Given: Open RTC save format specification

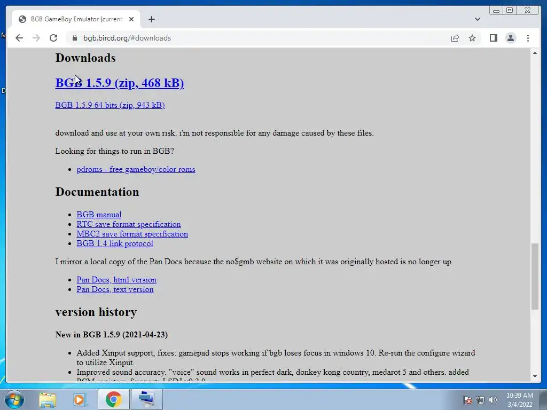Looking at the screenshot, I should click(129, 224).
